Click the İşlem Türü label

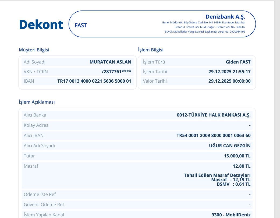[154, 62]
